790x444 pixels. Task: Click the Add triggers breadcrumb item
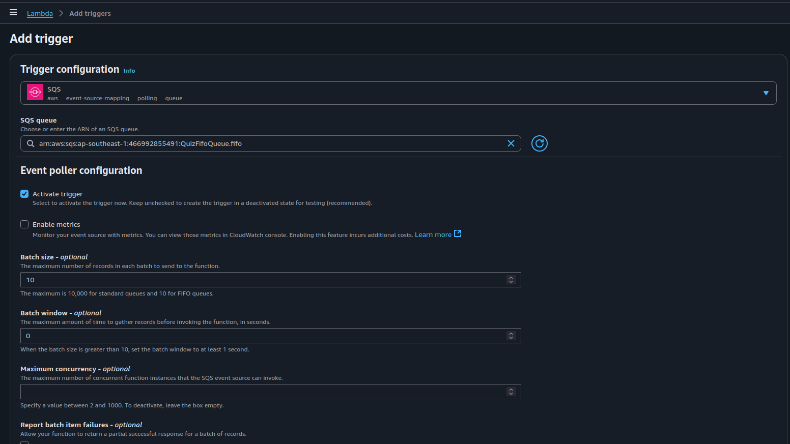point(90,13)
